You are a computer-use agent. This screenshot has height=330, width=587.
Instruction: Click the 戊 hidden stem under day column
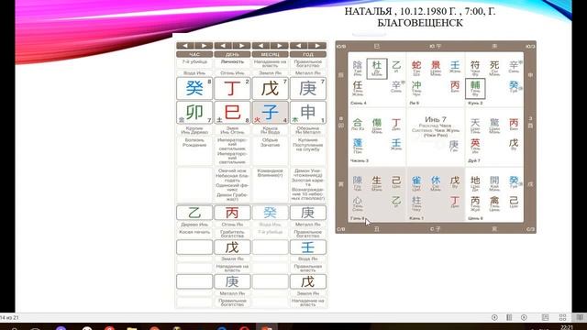click(232, 247)
